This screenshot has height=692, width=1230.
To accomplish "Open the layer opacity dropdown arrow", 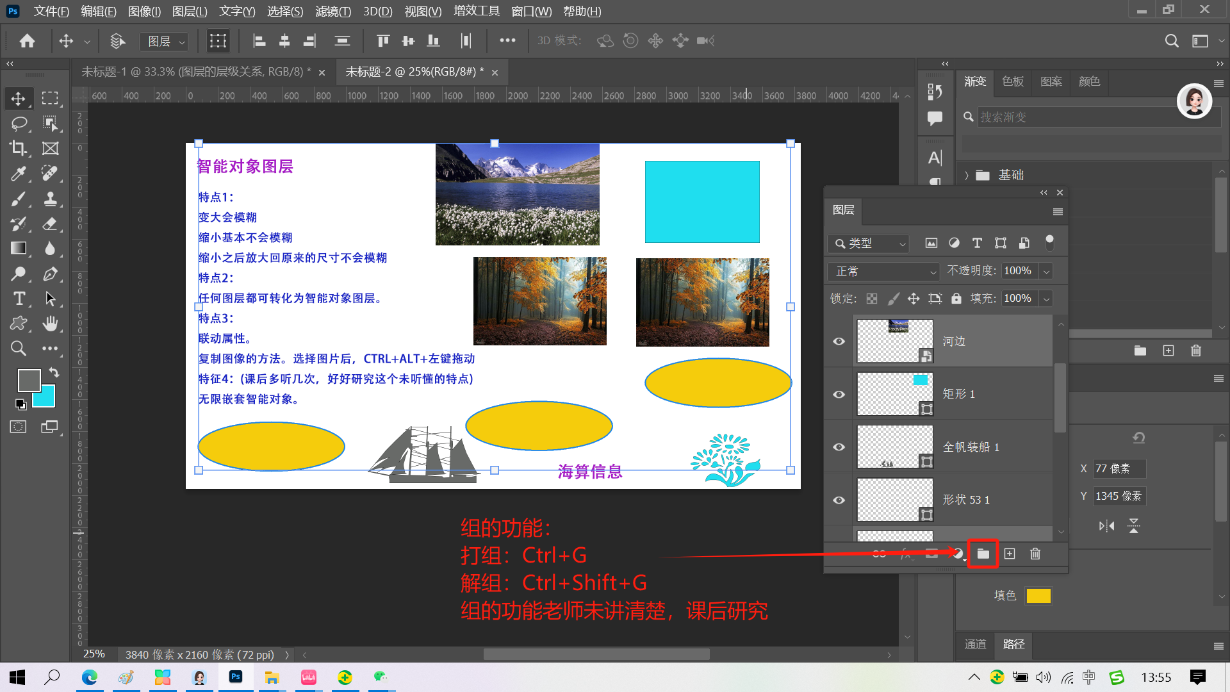I will [1046, 272].
